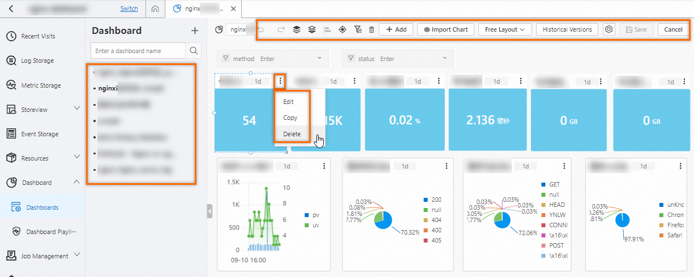Screen dimensions: 694x277
Task: Open the Free Layout dropdown
Action: tap(504, 29)
